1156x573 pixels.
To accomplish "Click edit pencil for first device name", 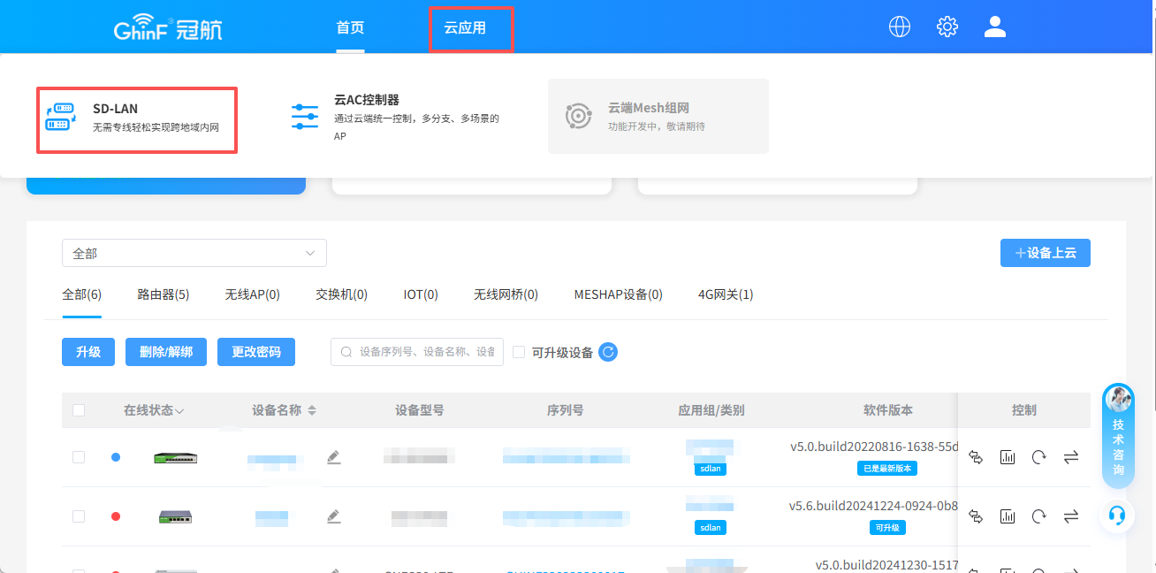I will (333, 457).
